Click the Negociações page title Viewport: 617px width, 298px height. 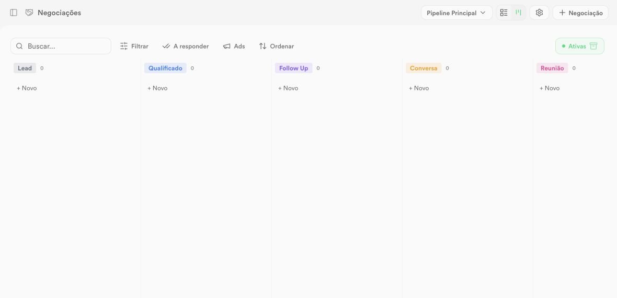[60, 13]
